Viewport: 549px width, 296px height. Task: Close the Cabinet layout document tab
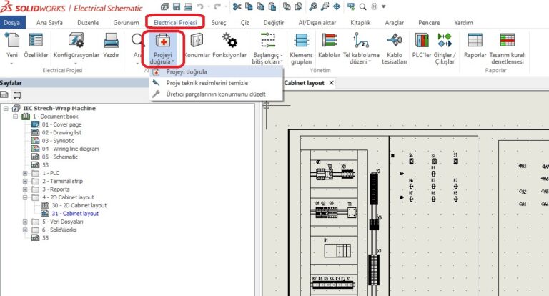point(331,83)
